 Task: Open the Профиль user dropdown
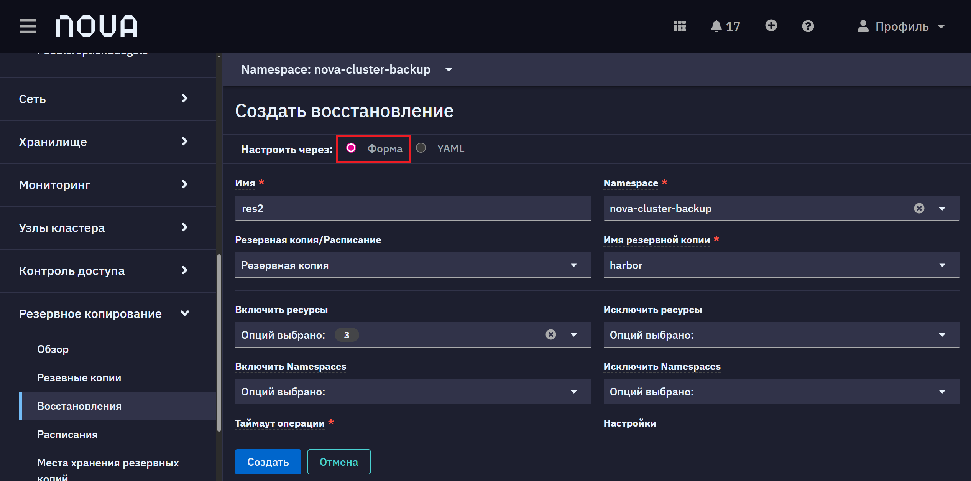coord(901,26)
